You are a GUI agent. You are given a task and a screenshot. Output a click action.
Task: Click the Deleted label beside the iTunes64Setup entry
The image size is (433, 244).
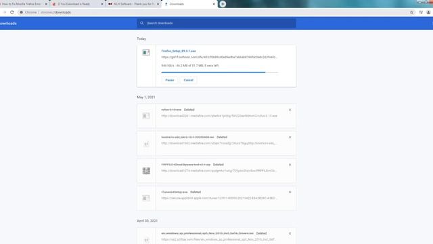196,192
